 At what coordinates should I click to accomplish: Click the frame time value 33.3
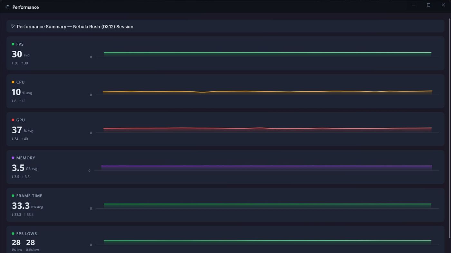coord(21,206)
